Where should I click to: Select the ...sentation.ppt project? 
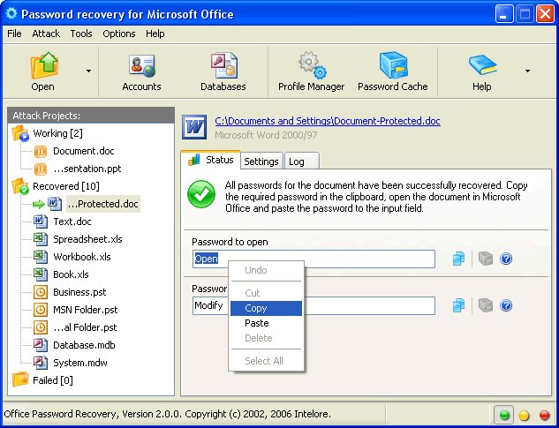[x=87, y=169]
